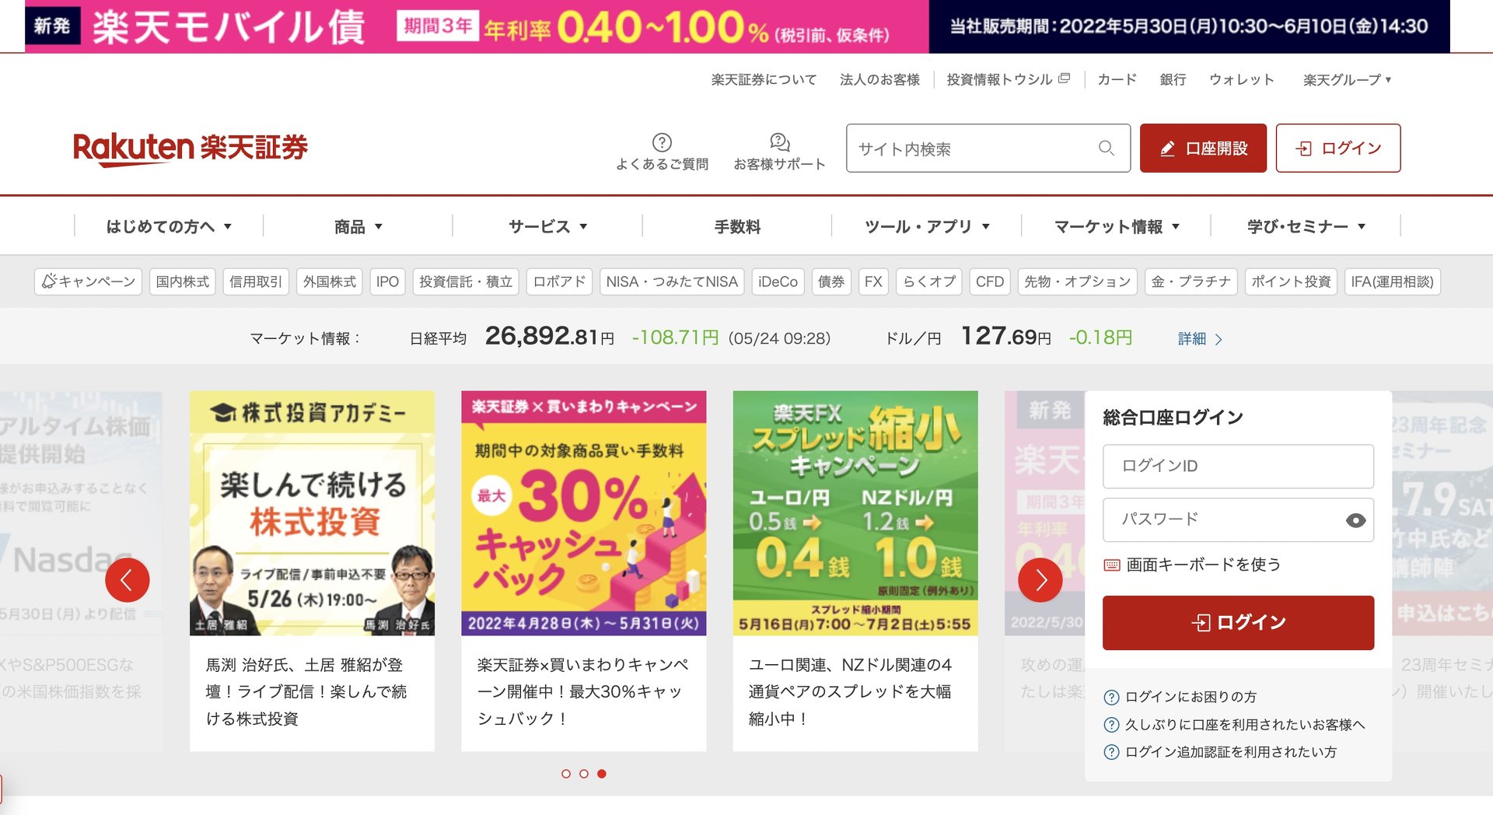Image resolution: width=1493 pixels, height=815 pixels.
Task: Click the Rakuten 楽天証券 logo
Action: pyautogui.click(x=191, y=148)
